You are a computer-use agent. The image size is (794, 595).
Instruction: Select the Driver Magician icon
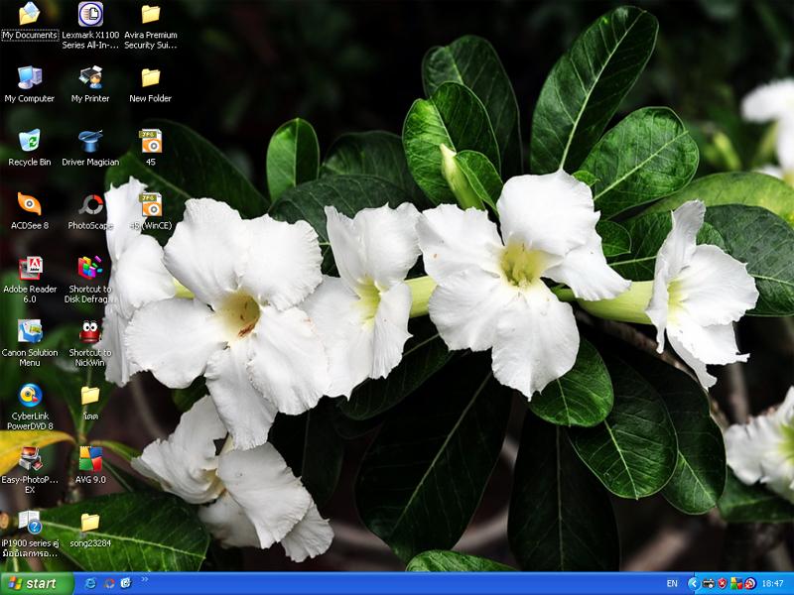pos(90,141)
